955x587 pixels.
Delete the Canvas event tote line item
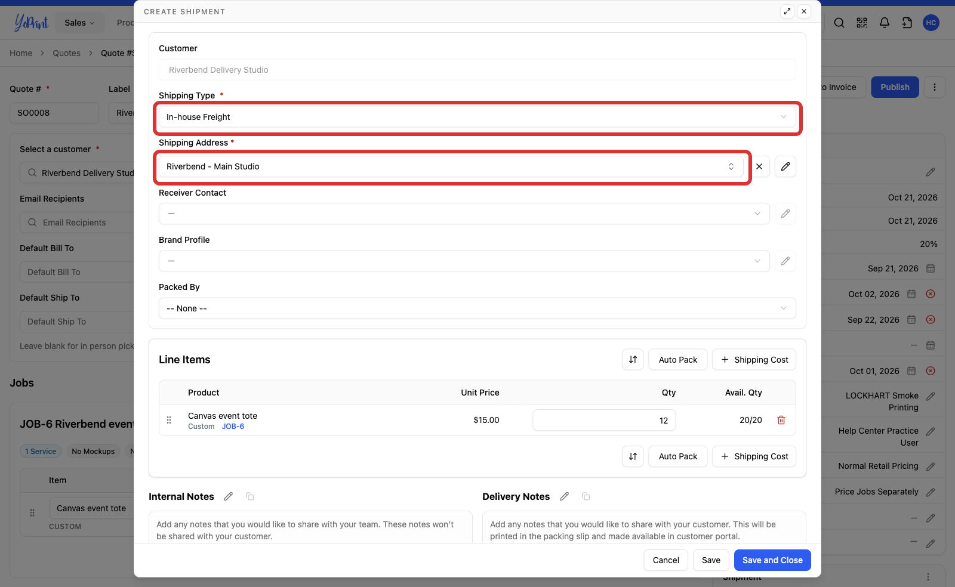tap(781, 420)
